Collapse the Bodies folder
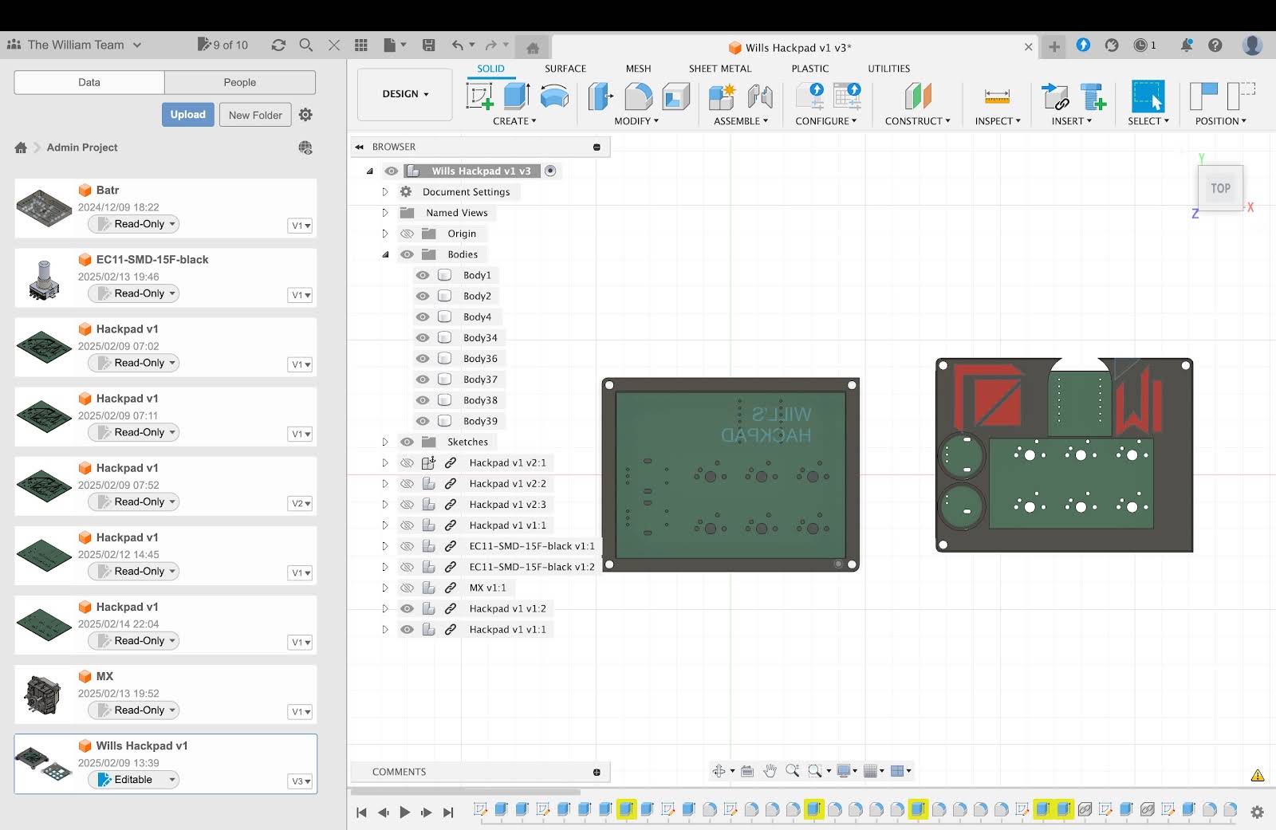 pyautogui.click(x=385, y=254)
